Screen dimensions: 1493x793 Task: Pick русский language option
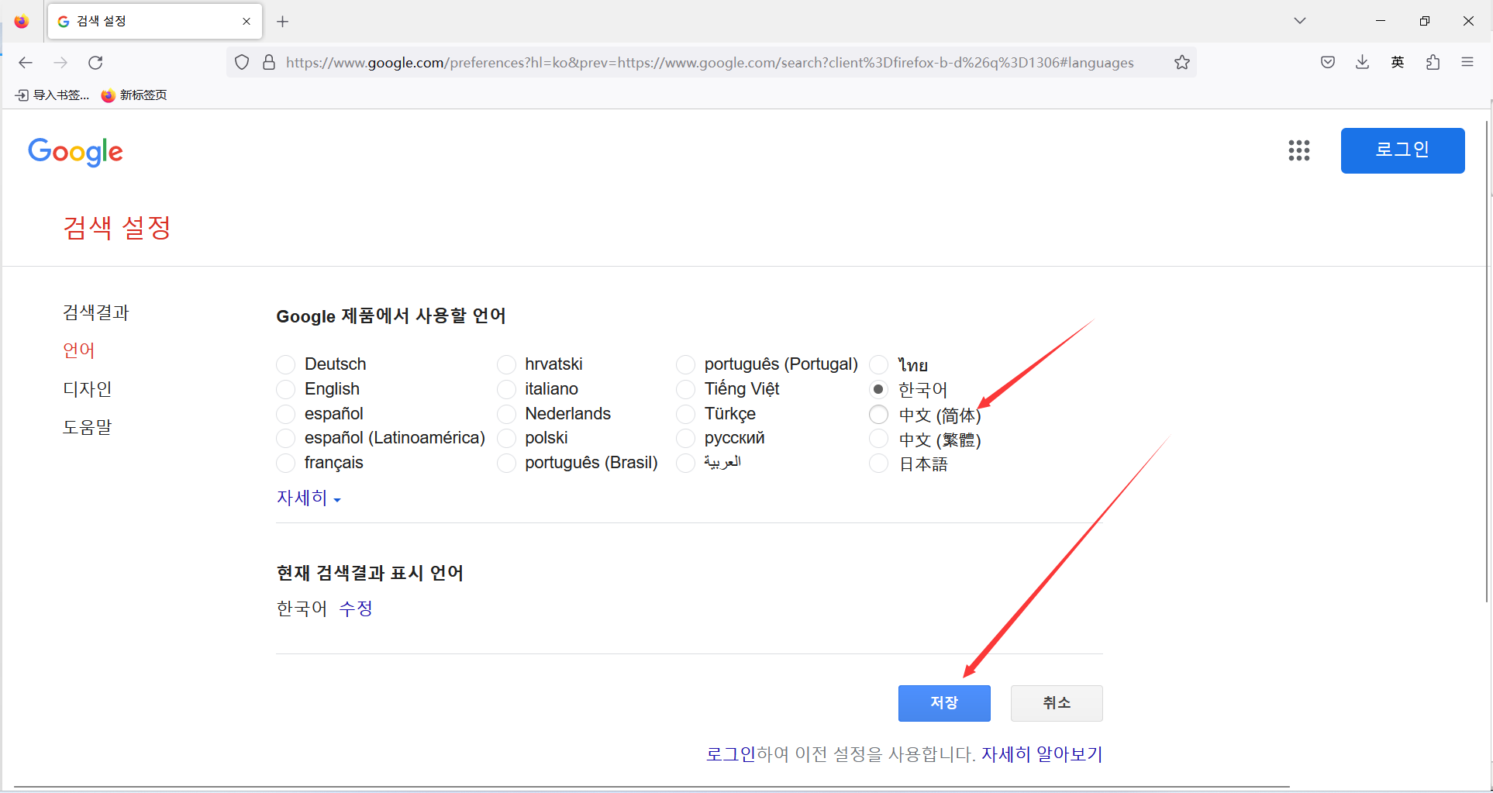[686, 438]
